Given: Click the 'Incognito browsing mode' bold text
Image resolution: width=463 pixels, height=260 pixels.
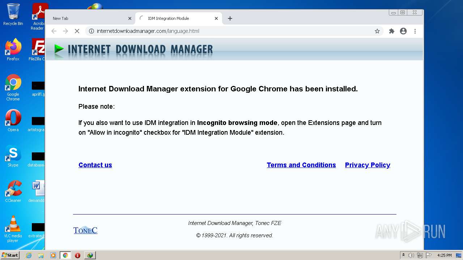Looking at the screenshot, I should pos(237,123).
